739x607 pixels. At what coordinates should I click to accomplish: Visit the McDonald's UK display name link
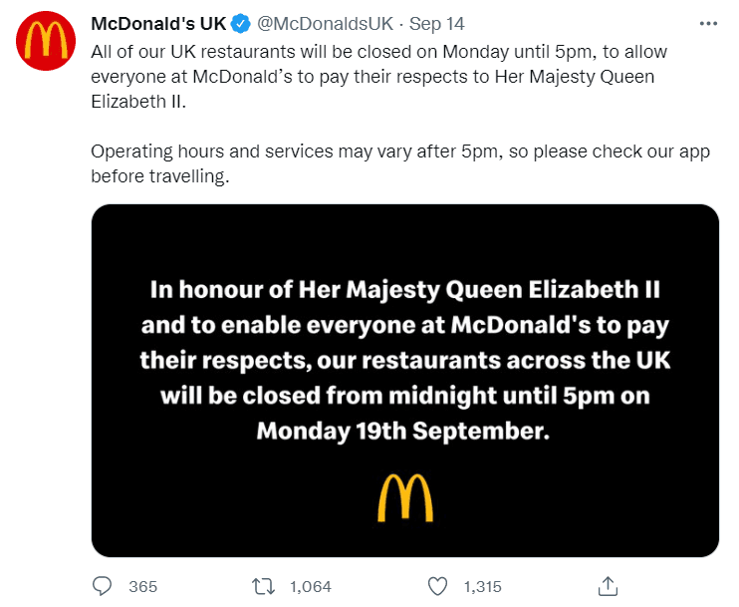[x=158, y=24]
